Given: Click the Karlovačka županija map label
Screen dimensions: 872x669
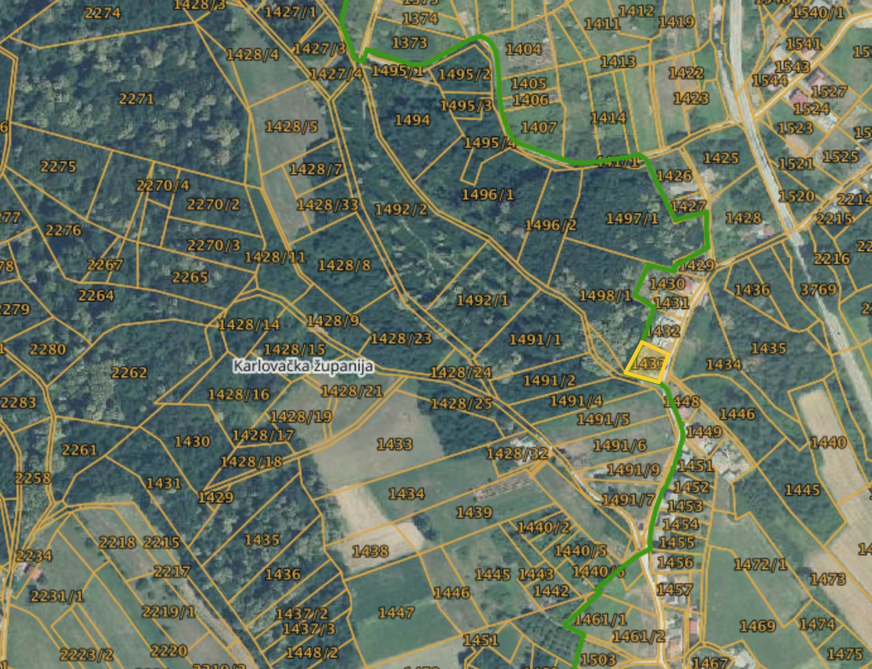Looking at the screenshot, I should point(303,366).
